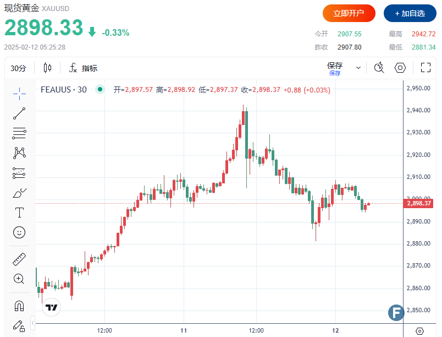
Task: Open the 30分 time interval dropdown
Action: [18, 68]
